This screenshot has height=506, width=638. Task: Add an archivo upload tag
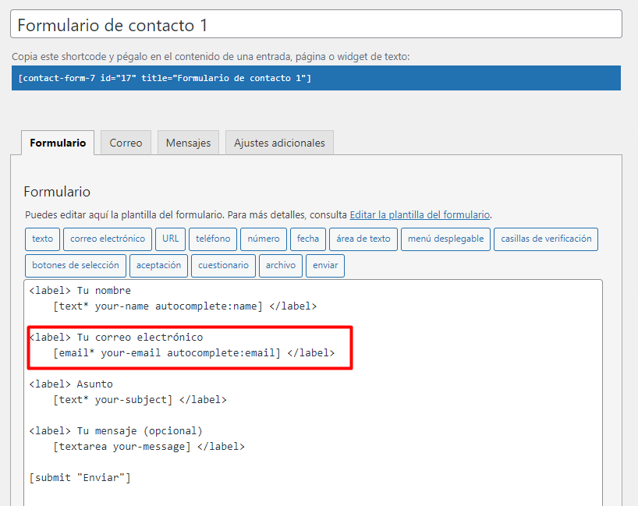pos(281,266)
